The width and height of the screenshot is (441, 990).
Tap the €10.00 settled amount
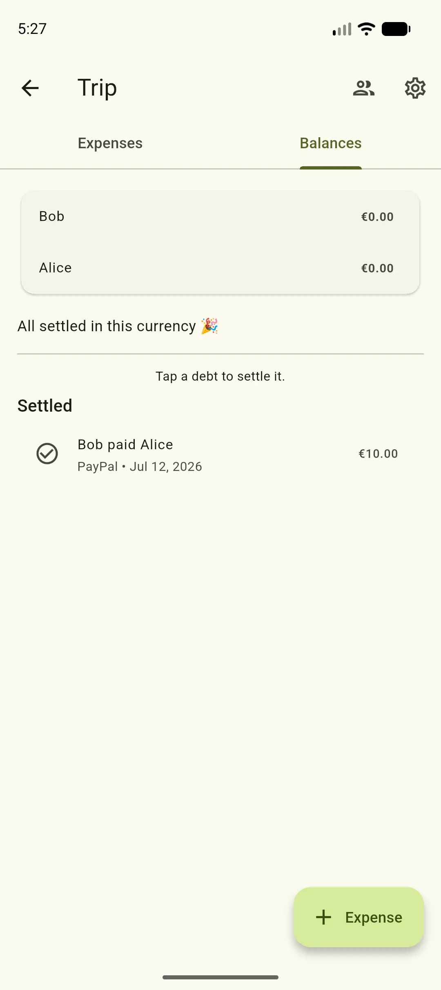tap(378, 454)
